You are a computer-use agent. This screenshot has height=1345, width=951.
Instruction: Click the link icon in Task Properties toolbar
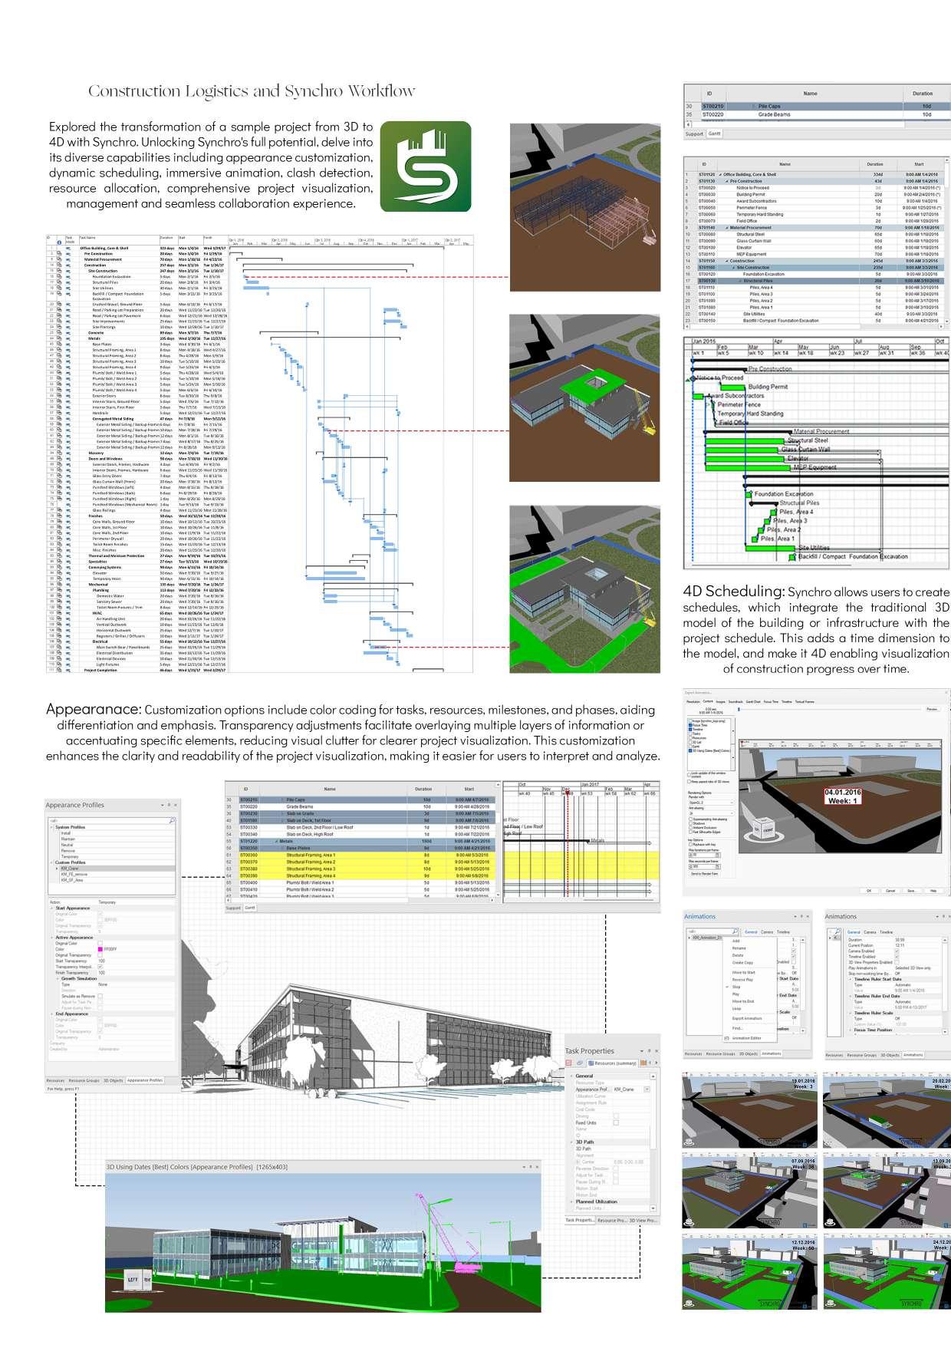click(x=580, y=1063)
